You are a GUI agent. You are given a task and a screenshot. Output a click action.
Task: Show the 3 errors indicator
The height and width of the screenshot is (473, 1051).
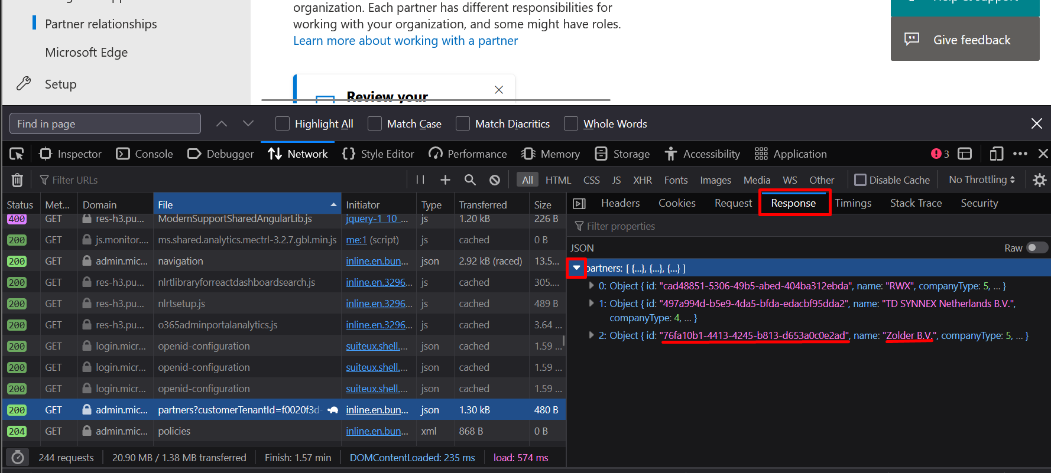[940, 154]
